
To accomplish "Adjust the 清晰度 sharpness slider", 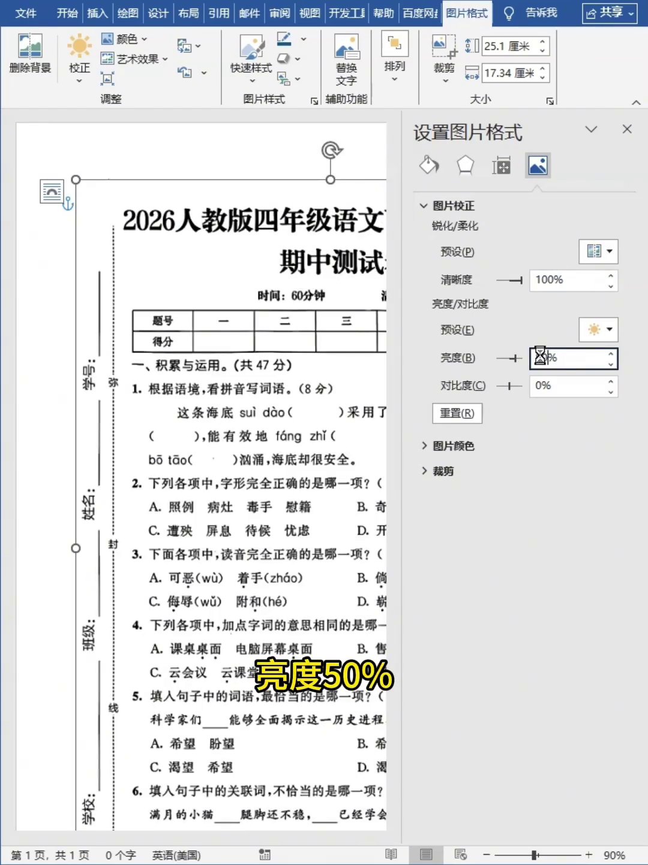I will coord(509,280).
